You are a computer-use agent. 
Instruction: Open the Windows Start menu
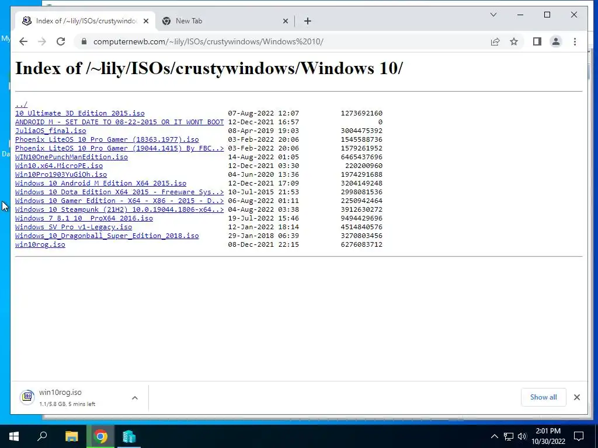[14, 436]
